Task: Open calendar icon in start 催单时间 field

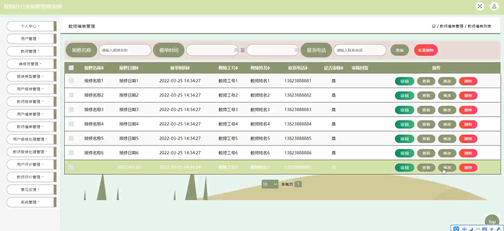Action: point(236,50)
